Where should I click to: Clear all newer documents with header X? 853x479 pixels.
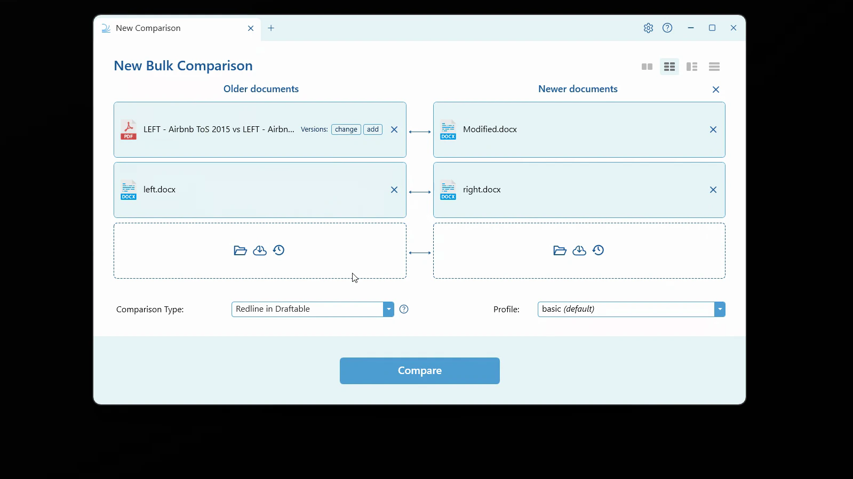click(x=716, y=90)
